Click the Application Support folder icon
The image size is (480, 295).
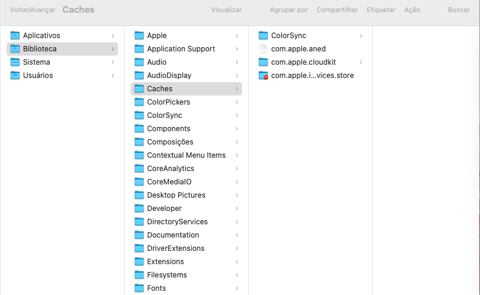tap(139, 49)
